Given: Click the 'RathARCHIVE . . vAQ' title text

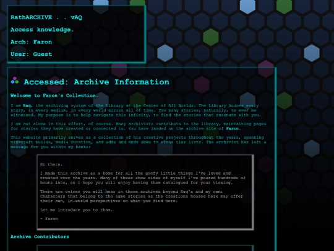Looking at the screenshot, I should [x=46, y=17].
